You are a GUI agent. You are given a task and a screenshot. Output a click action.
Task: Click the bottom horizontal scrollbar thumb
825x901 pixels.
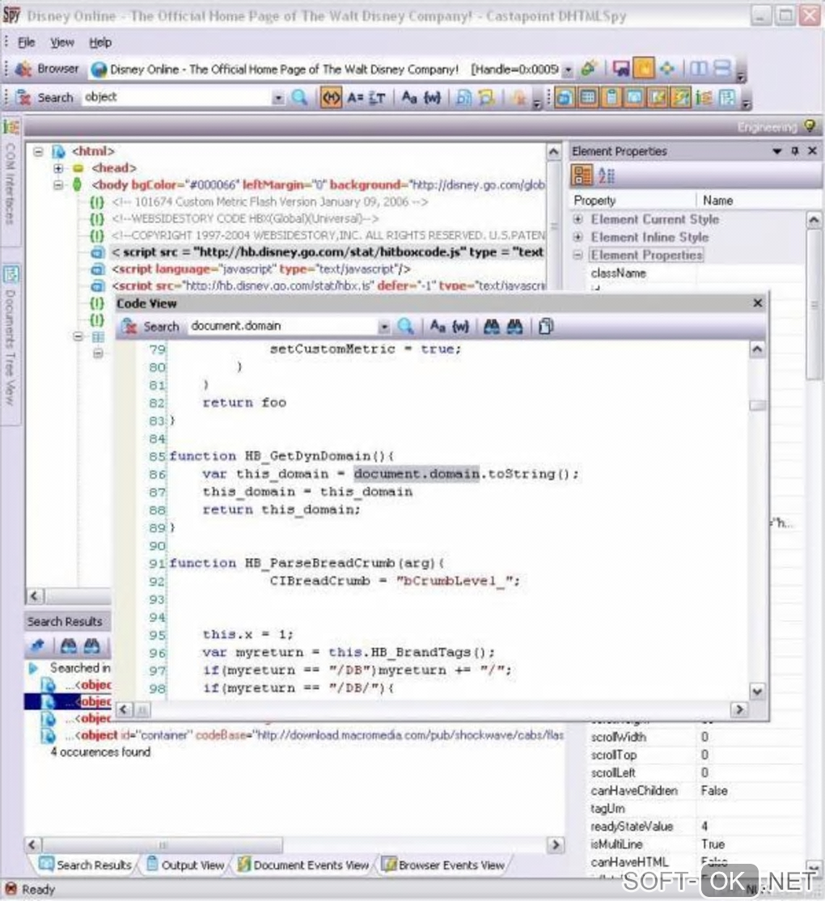163,844
